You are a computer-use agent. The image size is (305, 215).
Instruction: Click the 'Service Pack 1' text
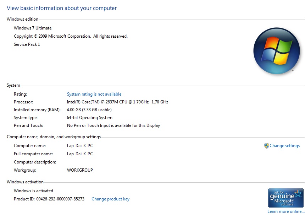(27, 44)
